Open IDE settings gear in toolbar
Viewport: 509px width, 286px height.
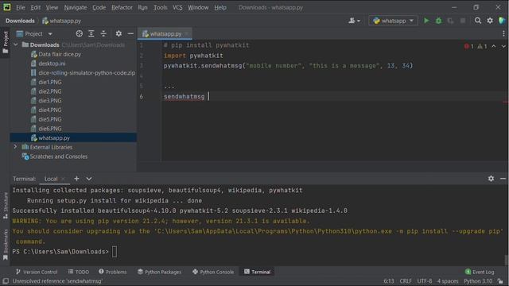click(x=490, y=21)
